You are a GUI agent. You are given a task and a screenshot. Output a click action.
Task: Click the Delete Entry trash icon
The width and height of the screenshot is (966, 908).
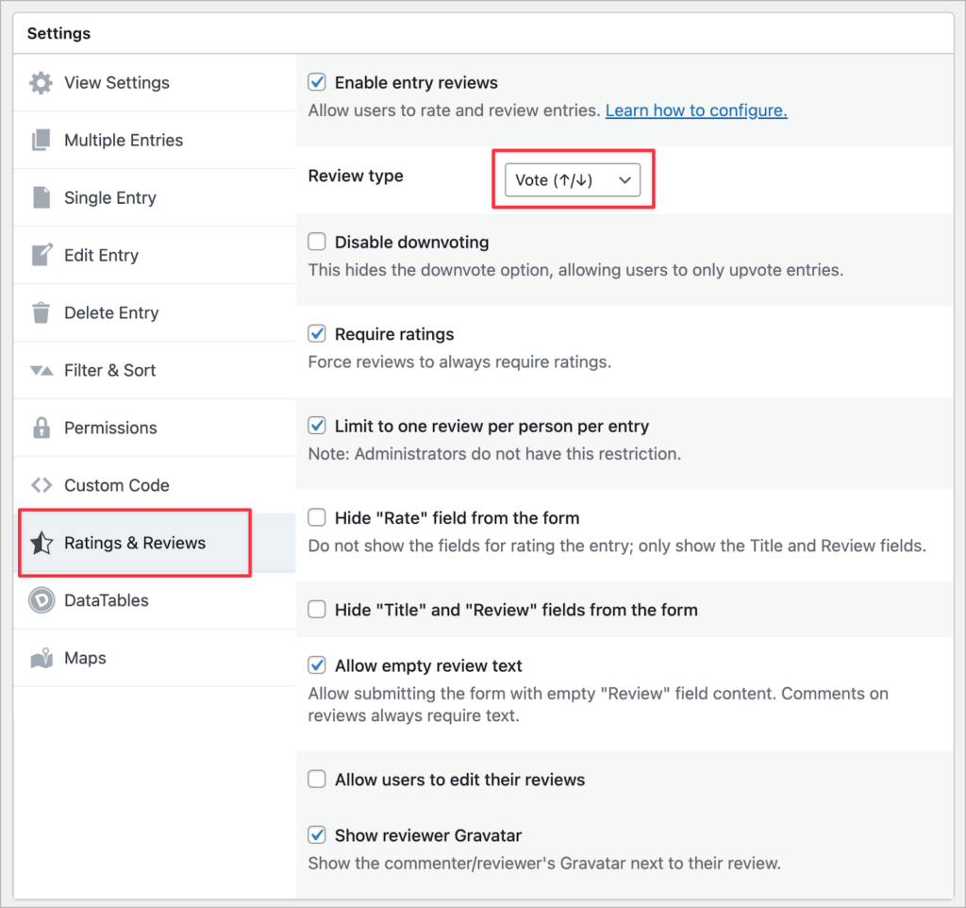pos(42,312)
